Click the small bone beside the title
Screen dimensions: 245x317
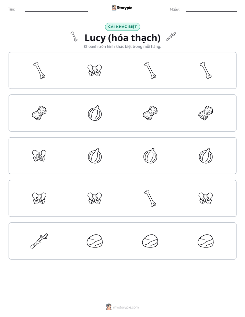74,37
